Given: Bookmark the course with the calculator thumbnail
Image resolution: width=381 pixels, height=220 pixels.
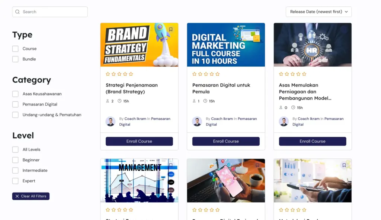Looking at the screenshot, I should coord(344,165).
